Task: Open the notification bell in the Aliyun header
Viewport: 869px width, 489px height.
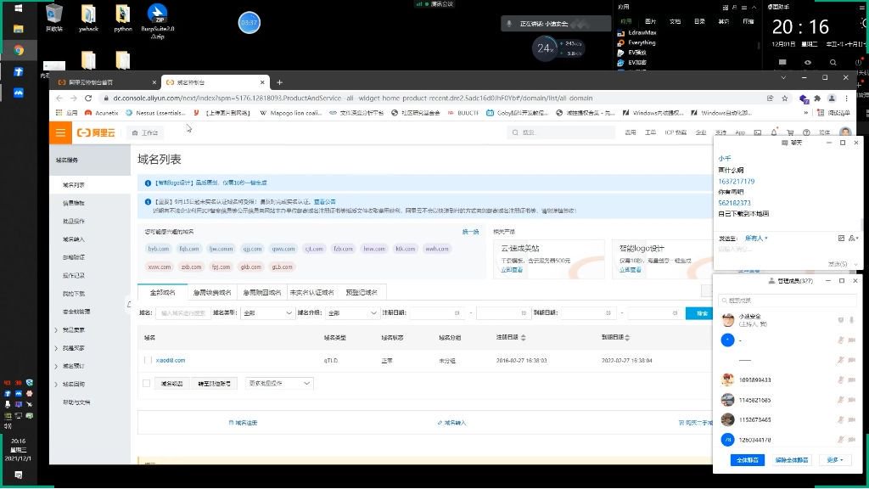Action: point(774,132)
